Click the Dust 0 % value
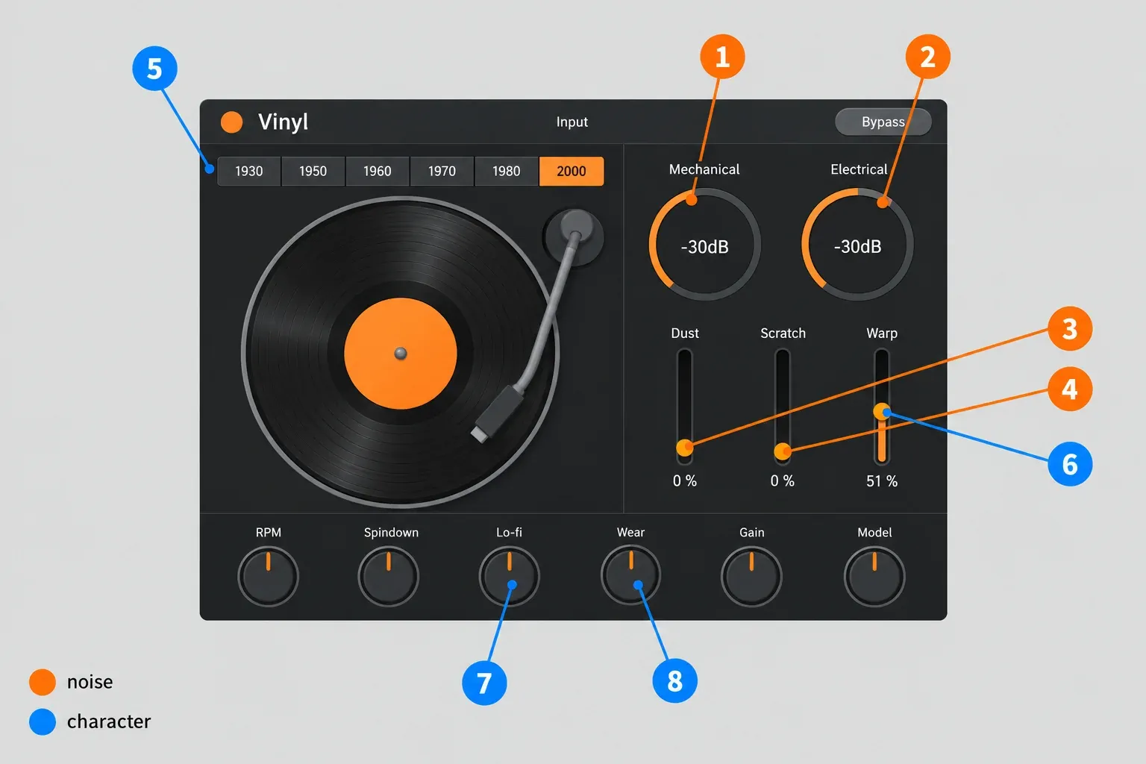Image resolution: width=1146 pixels, height=764 pixels. [x=685, y=481]
